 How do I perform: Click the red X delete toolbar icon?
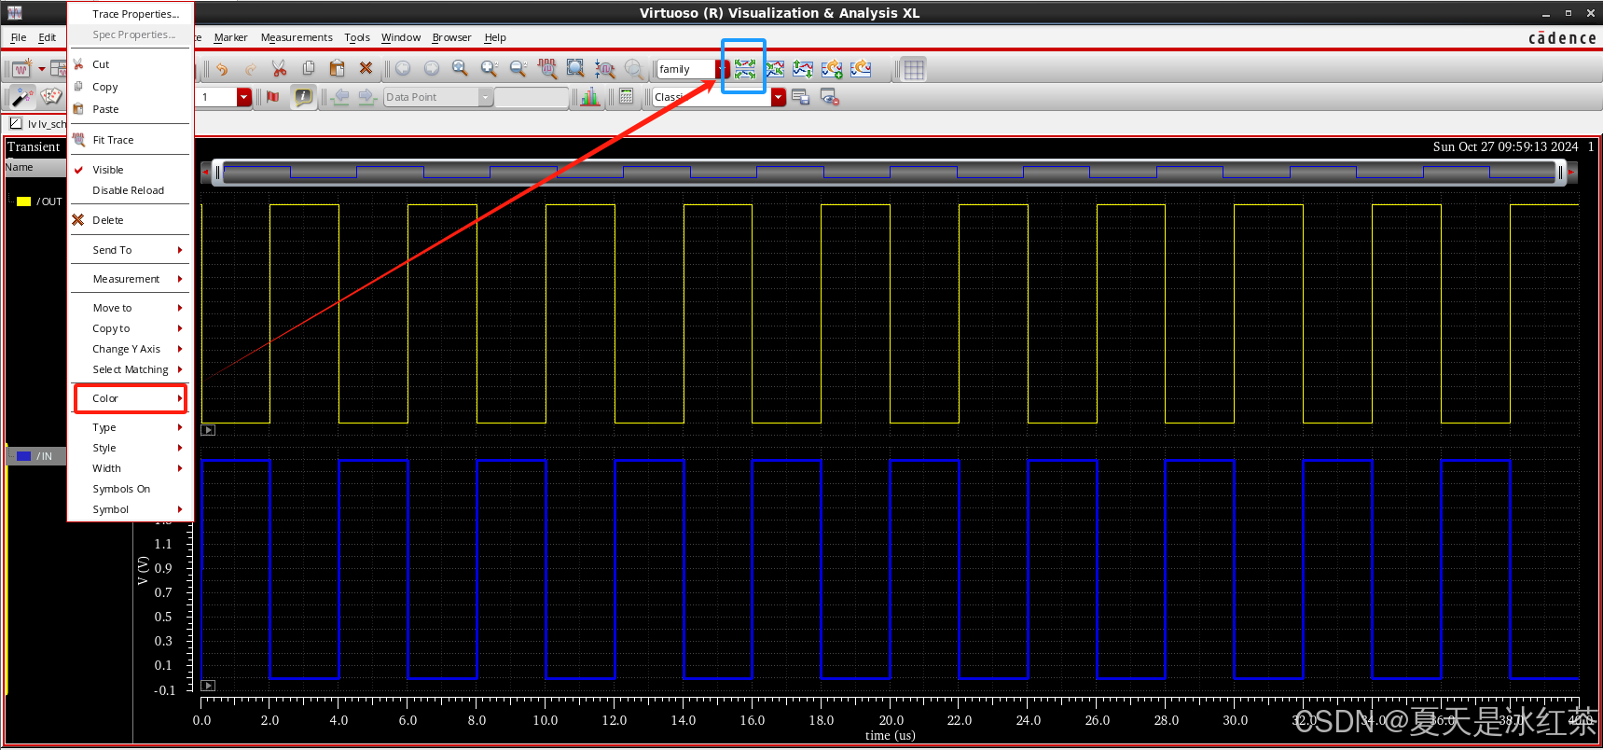366,69
